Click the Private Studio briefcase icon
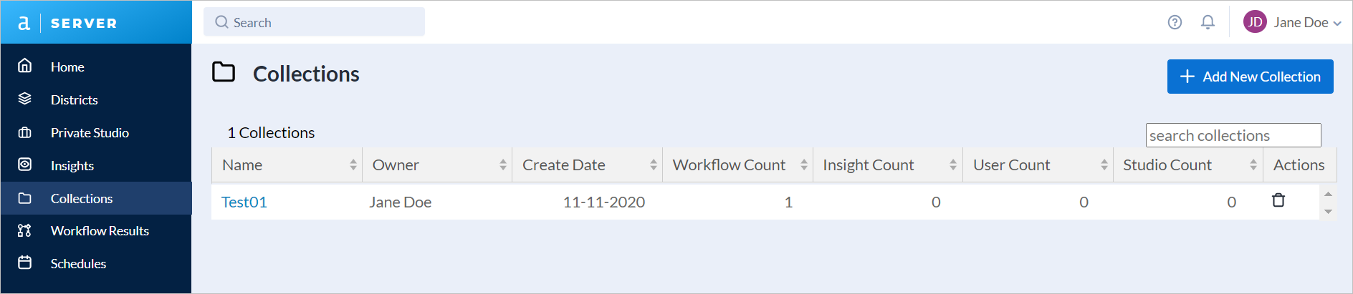 click(25, 132)
